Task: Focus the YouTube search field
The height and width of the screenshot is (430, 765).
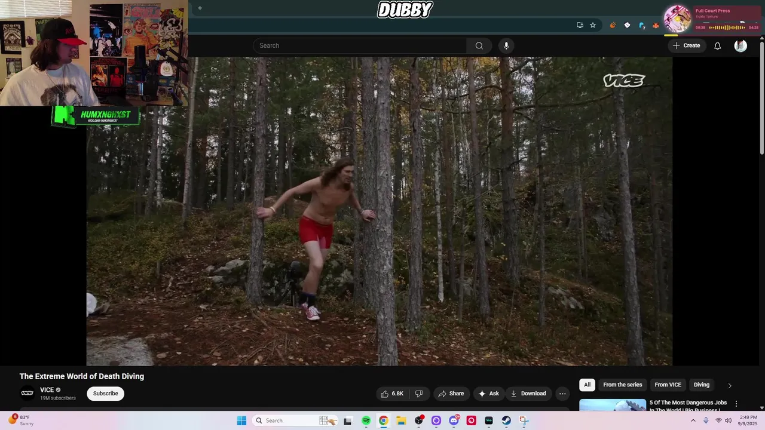Action: click(x=360, y=45)
